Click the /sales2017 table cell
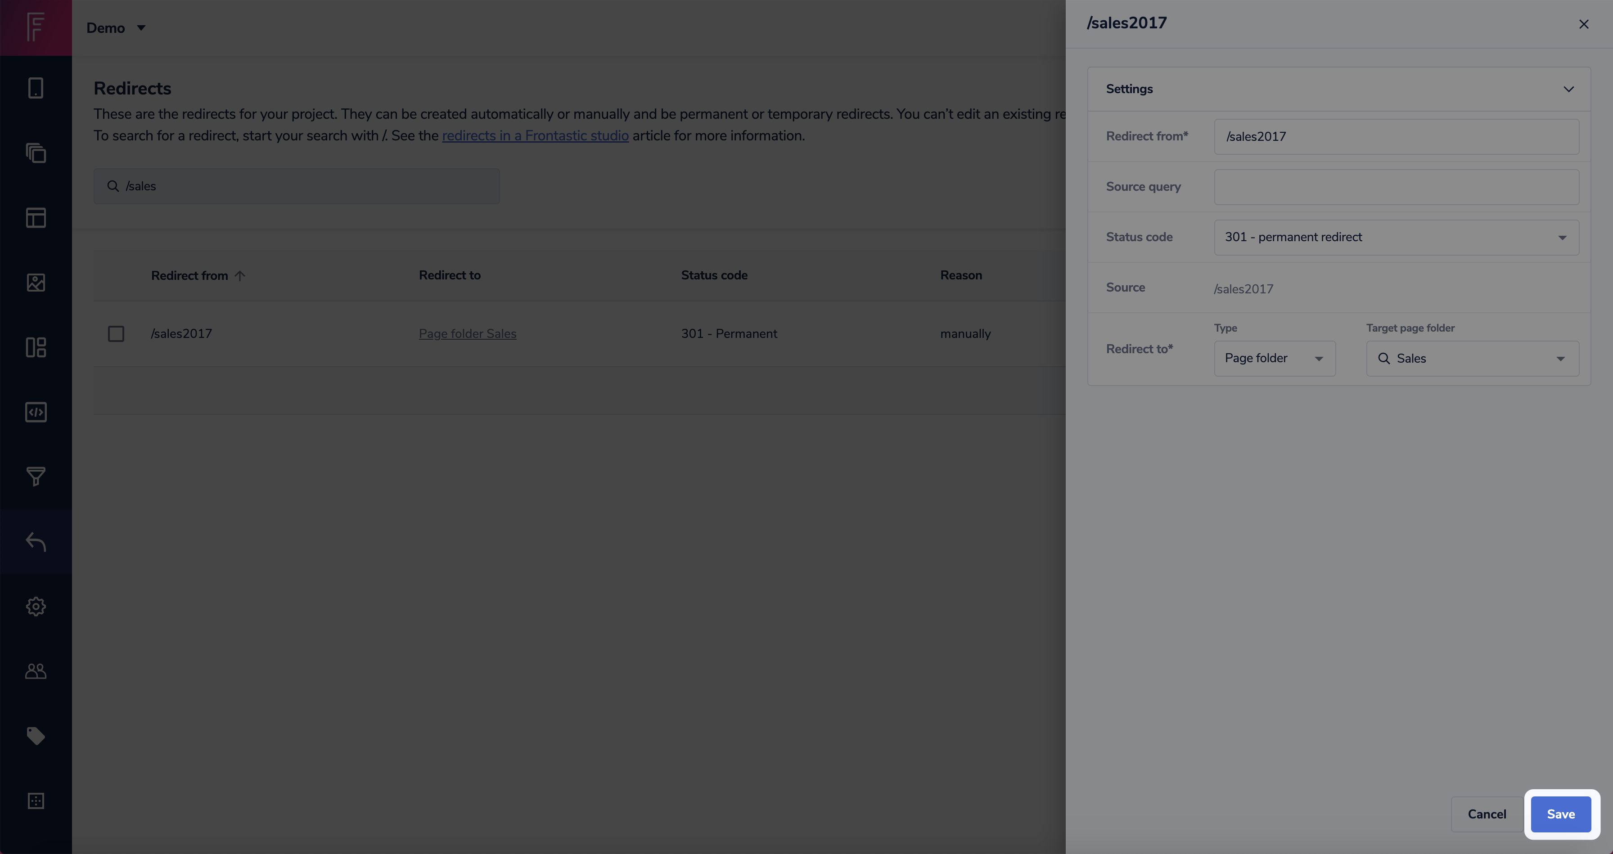The height and width of the screenshot is (854, 1613). (x=181, y=334)
